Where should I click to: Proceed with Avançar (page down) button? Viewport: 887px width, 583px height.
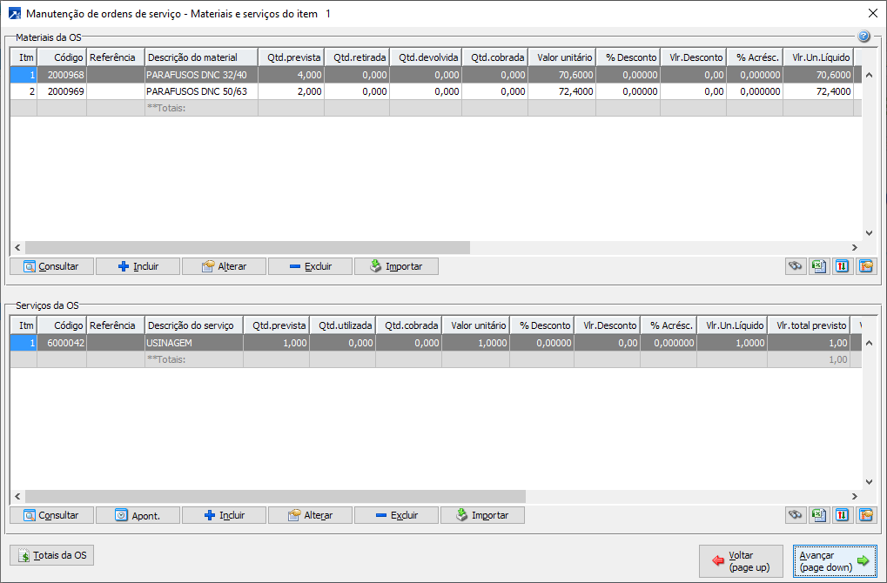pyautogui.click(x=835, y=561)
